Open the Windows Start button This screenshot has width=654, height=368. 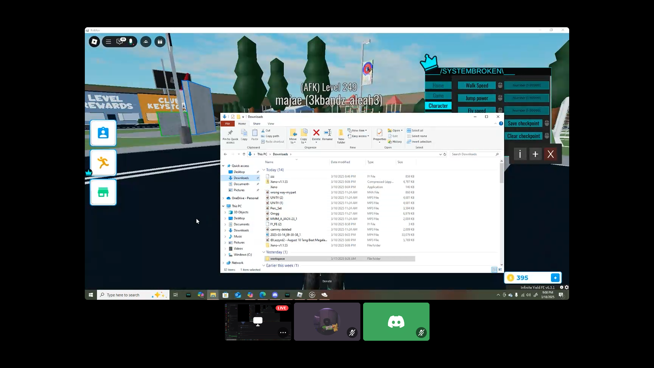(91, 295)
